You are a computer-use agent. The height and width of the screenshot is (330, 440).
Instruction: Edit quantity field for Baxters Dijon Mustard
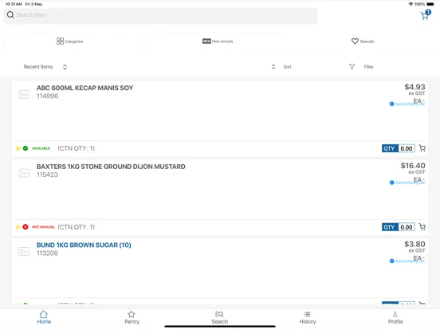[407, 227]
